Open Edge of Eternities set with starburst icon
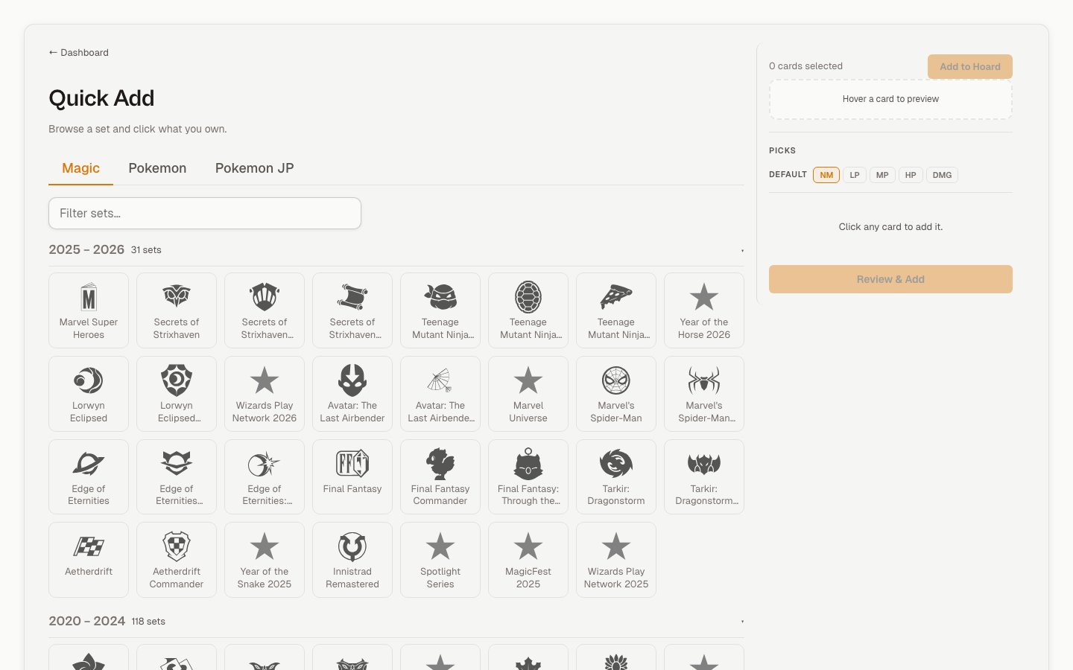1073x670 pixels. [x=265, y=477]
